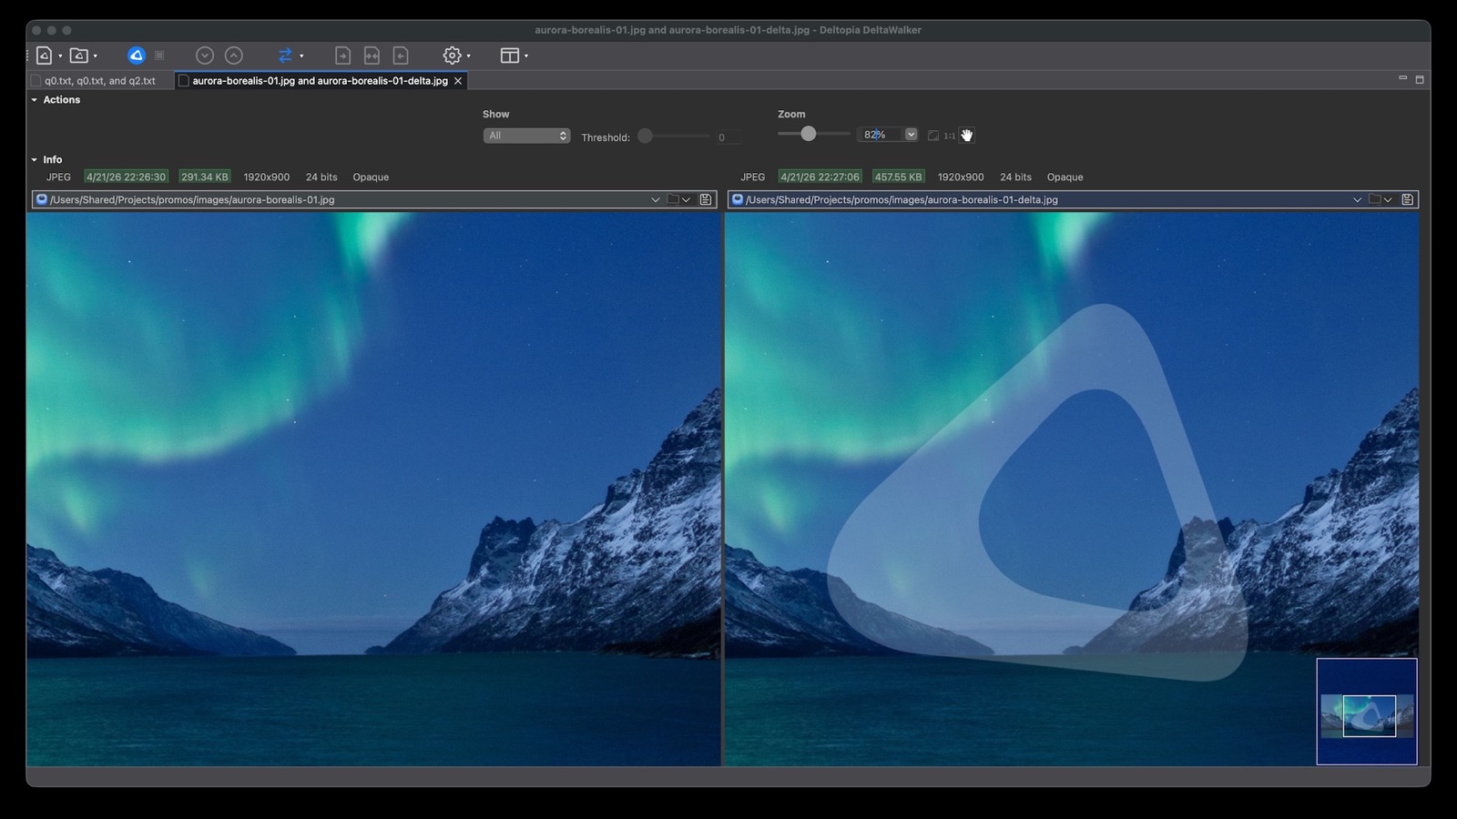Toggle 1:1 actual size zoom
The image size is (1457, 819).
950,136
